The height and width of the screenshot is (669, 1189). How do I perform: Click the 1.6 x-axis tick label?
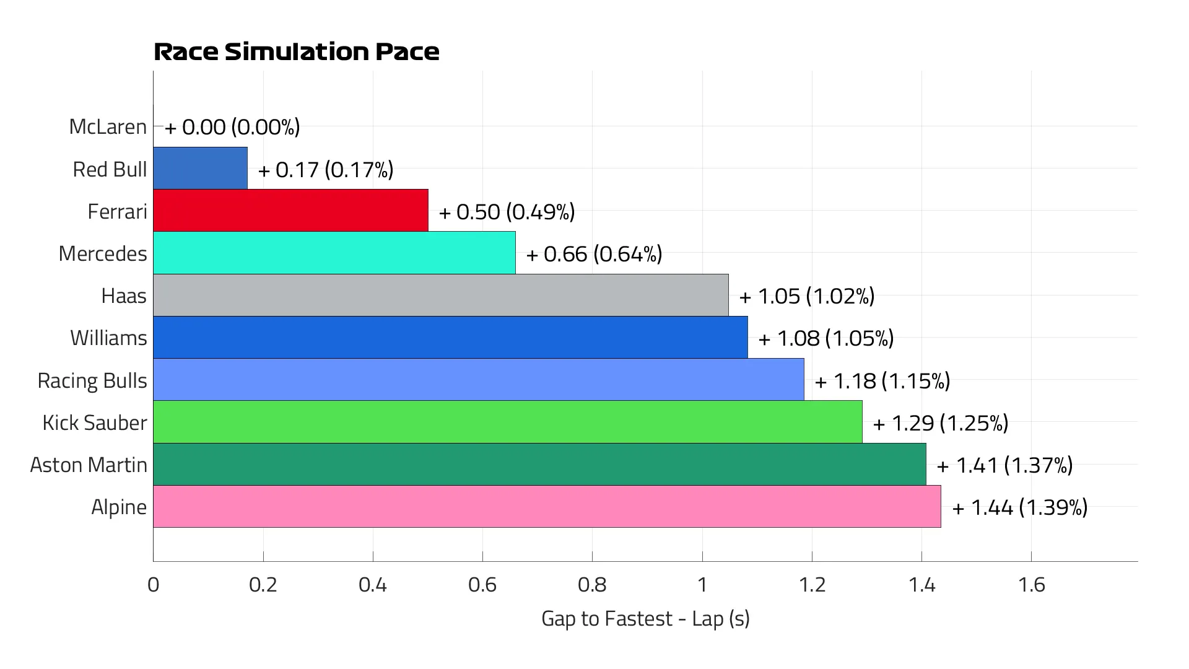click(1031, 585)
